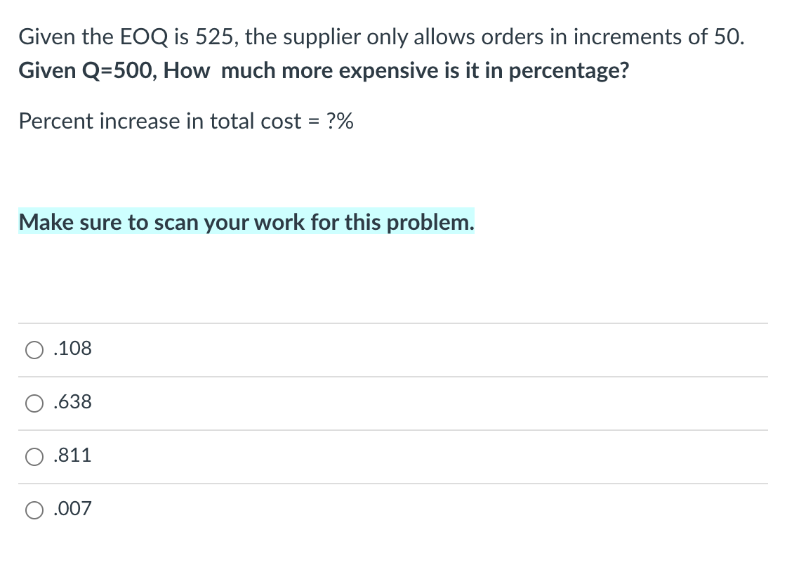Click the .007 answer label text
The image size is (787, 563).
point(73,509)
